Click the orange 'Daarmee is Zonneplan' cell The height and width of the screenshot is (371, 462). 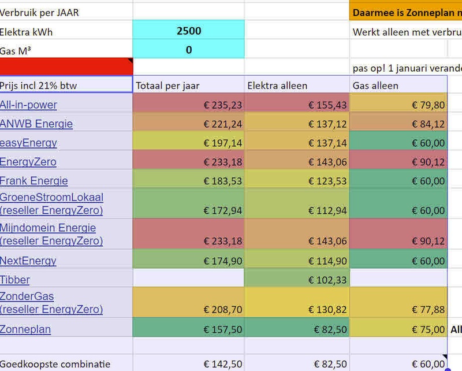pos(405,12)
